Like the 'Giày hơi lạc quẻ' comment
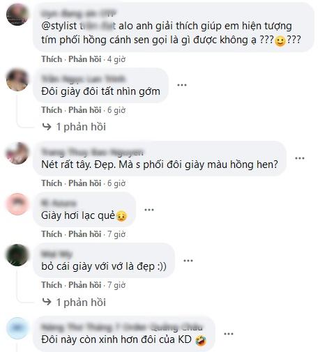320x352 pixels. (52, 234)
